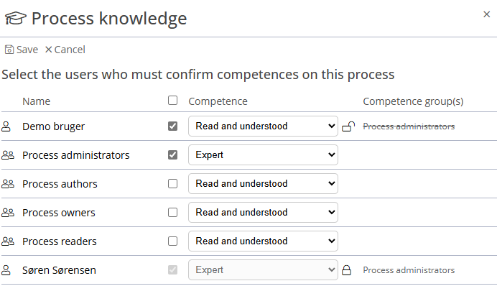Toggle the select-all checkbox in header

click(173, 101)
